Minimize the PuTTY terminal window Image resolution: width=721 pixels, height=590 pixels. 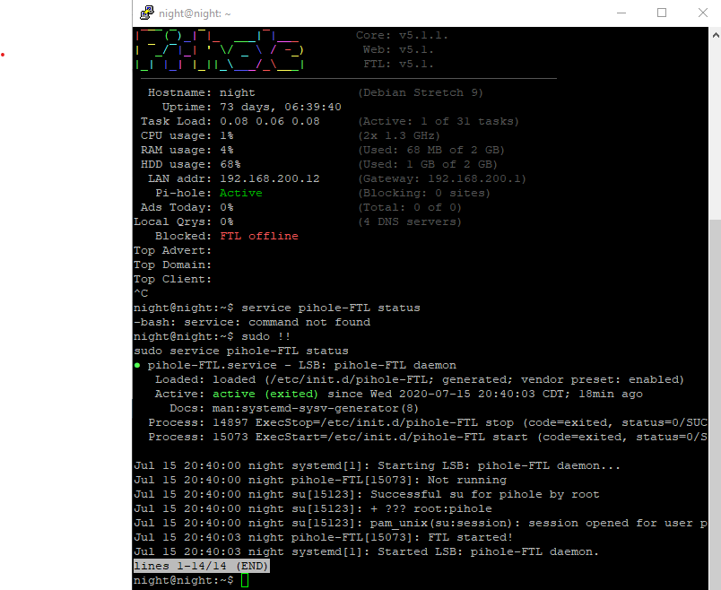[x=619, y=13]
